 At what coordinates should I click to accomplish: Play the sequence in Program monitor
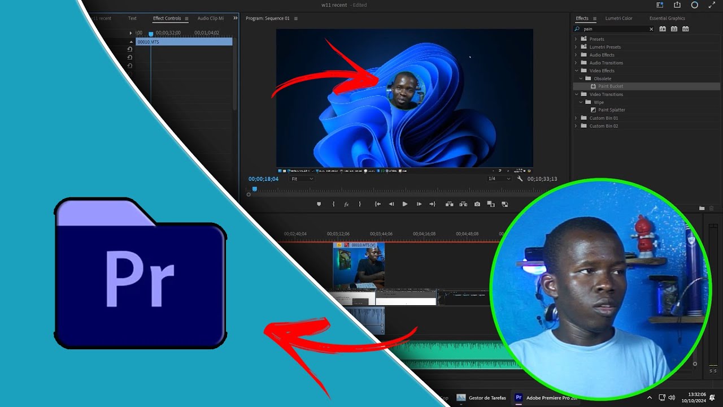coord(405,204)
